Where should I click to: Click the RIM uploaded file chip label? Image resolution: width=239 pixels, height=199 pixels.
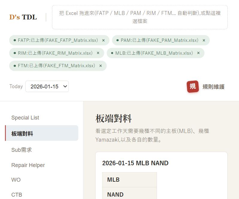coord(55,53)
